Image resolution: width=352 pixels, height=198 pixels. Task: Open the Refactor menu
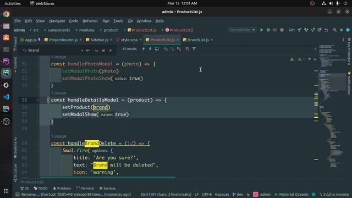click(x=90, y=21)
